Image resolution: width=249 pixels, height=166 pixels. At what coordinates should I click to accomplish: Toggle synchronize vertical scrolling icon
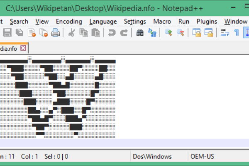click(x=196, y=32)
